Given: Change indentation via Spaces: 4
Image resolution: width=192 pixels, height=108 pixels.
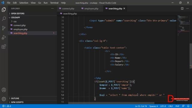Looking at the screenshot, I should pos(153,106).
